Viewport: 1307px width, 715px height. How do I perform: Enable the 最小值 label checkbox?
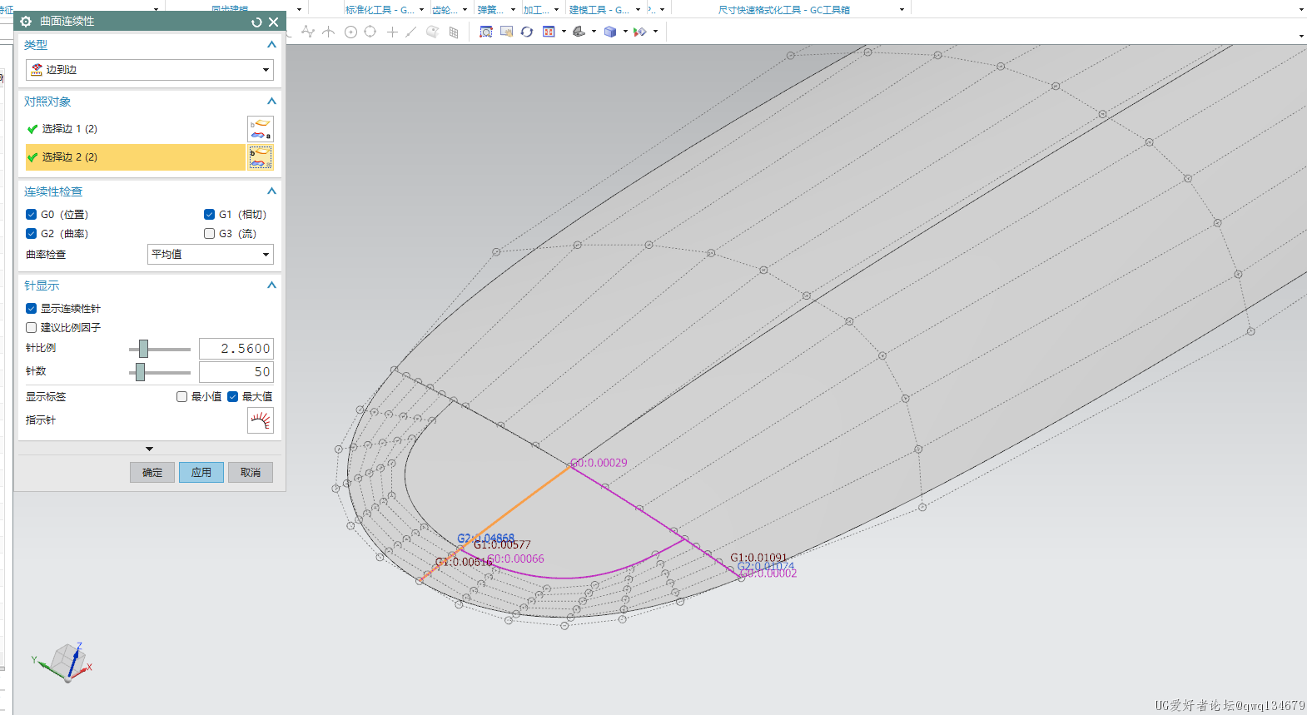(182, 397)
